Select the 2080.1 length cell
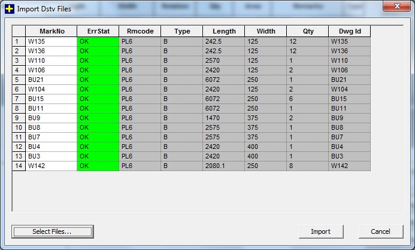 (223, 166)
